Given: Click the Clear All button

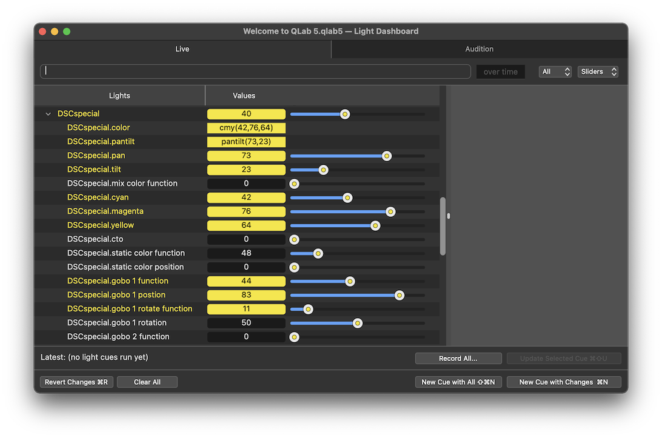Looking at the screenshot, I should (147, 382).
